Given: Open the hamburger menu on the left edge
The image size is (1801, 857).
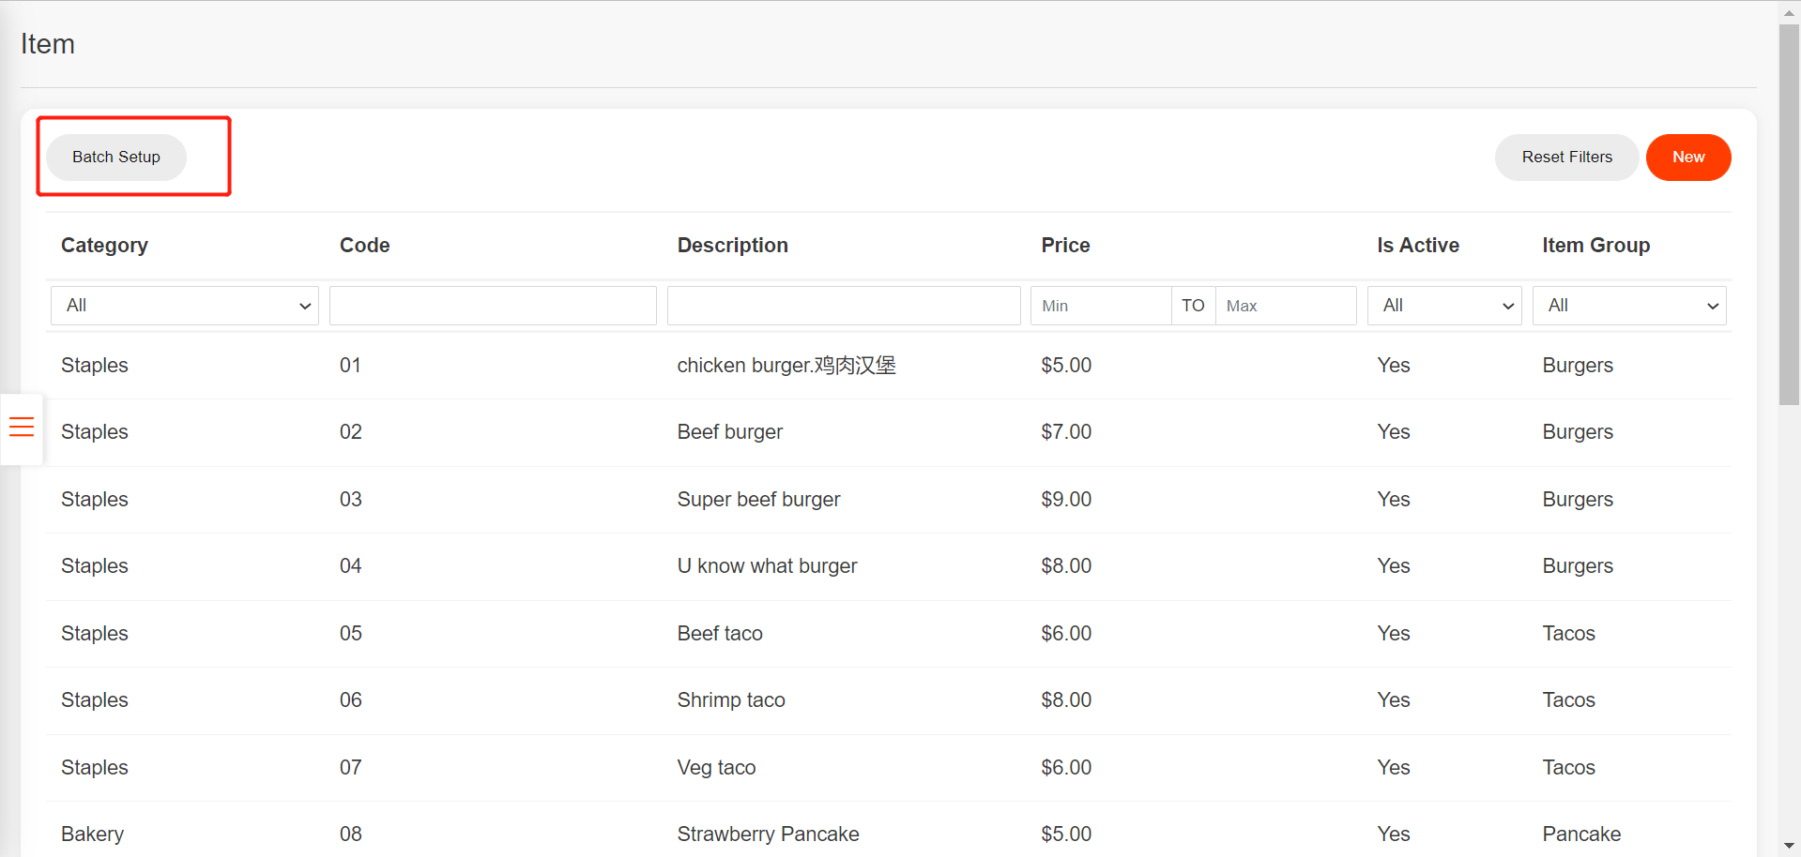Looking at the screenshot, I should tap(21, 428).
